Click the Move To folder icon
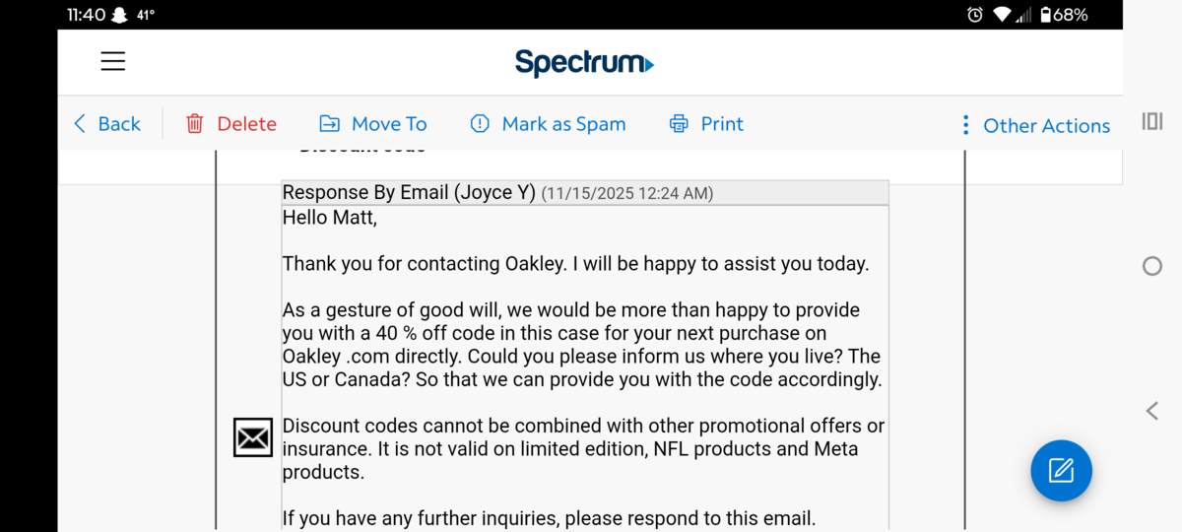The image size is (1182, 532). (x=330, y=124)
